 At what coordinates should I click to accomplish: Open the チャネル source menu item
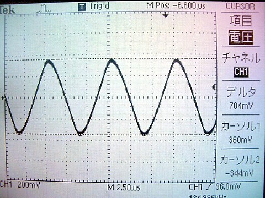[241, 58]
